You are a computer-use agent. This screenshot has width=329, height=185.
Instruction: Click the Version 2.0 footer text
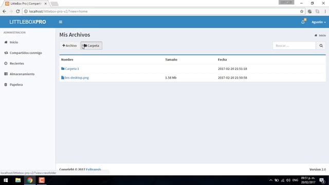click(x=318, y=169)
